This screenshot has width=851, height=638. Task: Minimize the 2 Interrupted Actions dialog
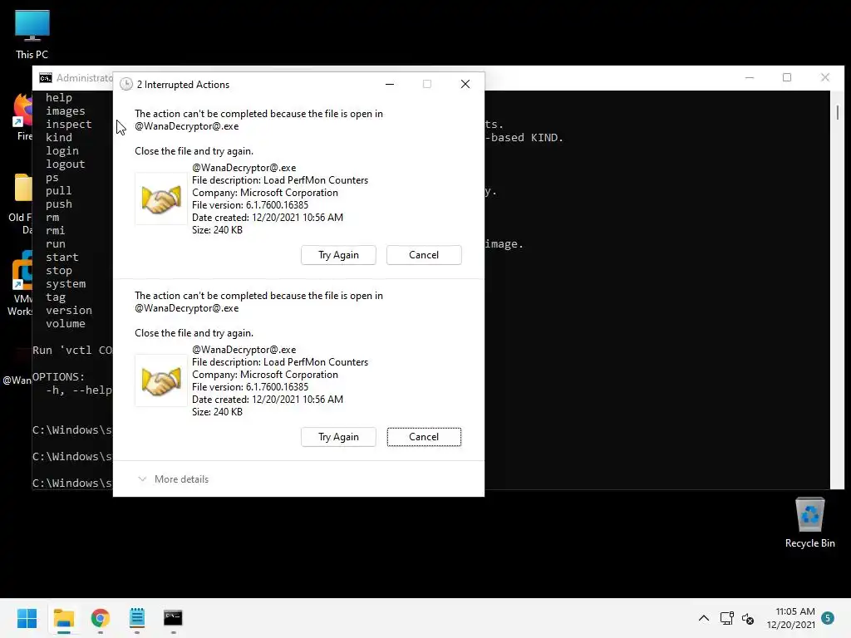(390, 84)
